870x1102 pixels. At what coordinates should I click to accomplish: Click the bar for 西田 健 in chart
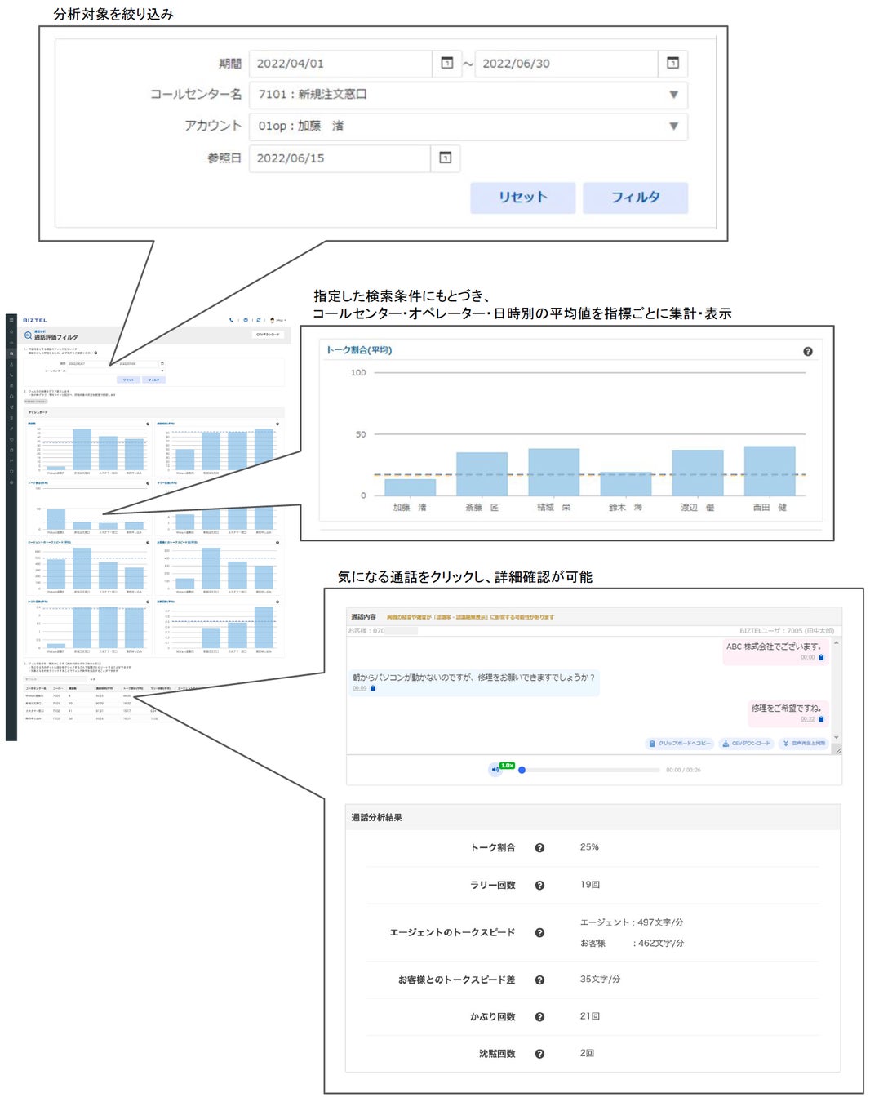click(769, 471)
